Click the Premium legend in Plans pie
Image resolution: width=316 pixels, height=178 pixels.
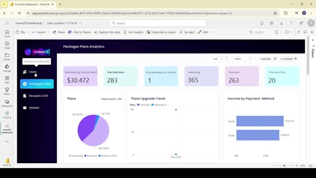pos(91,156)
